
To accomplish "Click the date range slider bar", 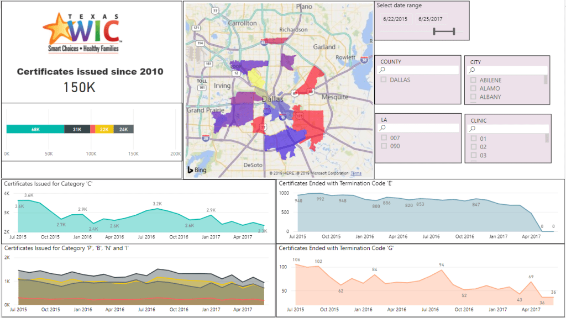I will [444, 31].
